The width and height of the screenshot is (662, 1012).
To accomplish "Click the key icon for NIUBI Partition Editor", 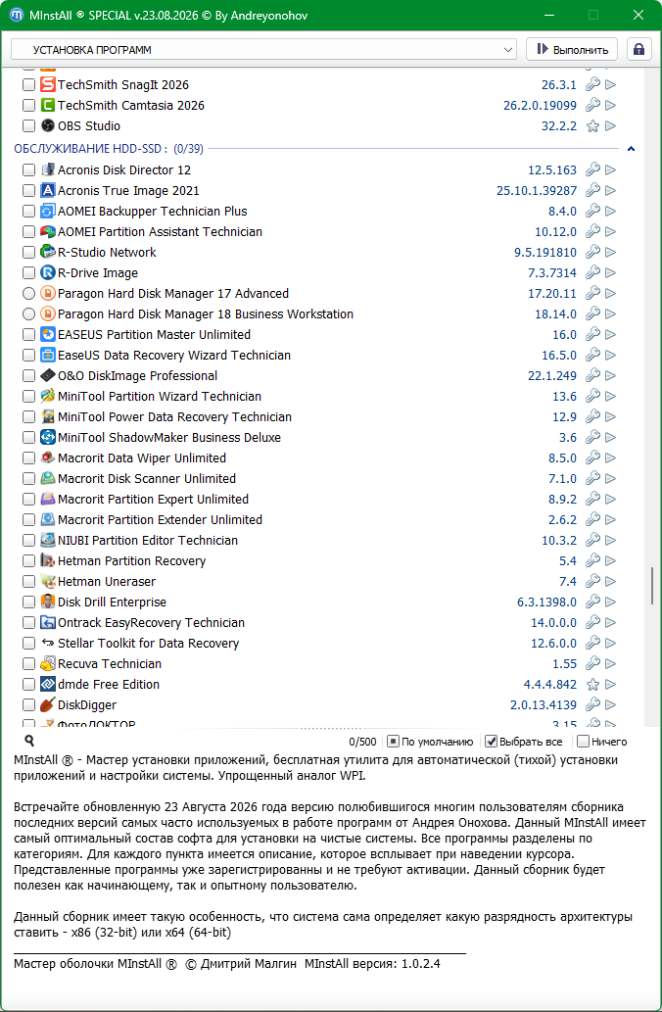I will coord(592,540).
